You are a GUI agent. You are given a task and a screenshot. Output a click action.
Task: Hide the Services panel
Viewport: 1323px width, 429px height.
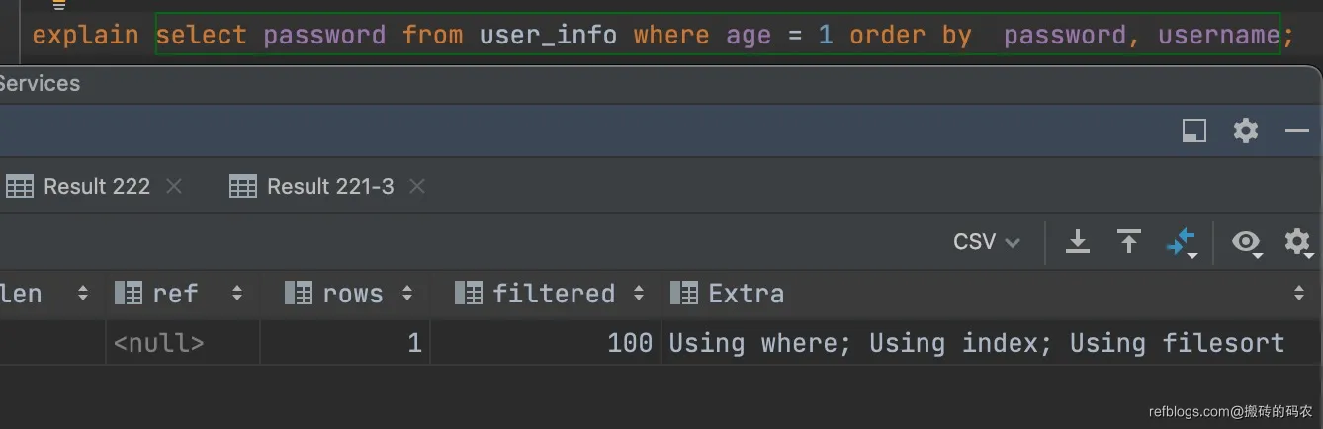[x=1296, y=130]
